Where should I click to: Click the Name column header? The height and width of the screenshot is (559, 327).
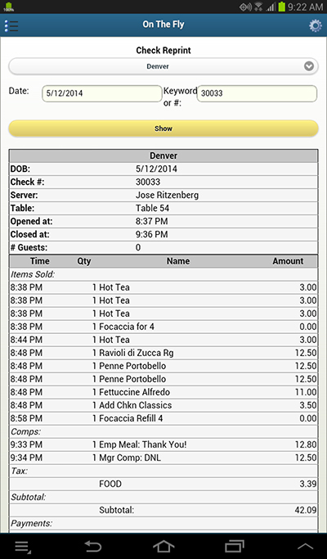[x=178, y=261]
